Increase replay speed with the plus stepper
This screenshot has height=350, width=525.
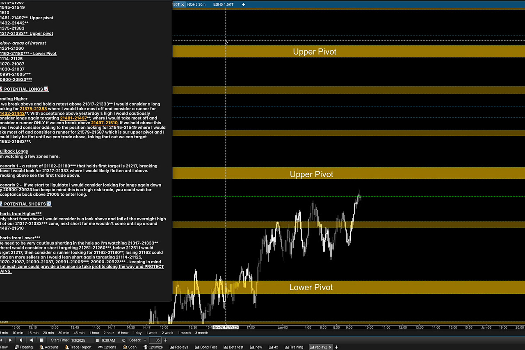166,340
